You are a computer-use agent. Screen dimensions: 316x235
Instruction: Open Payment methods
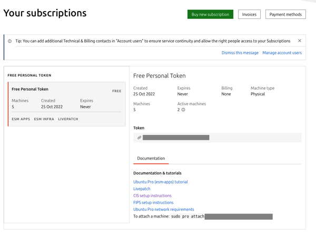pyautogui.click(x=285, y=14)
